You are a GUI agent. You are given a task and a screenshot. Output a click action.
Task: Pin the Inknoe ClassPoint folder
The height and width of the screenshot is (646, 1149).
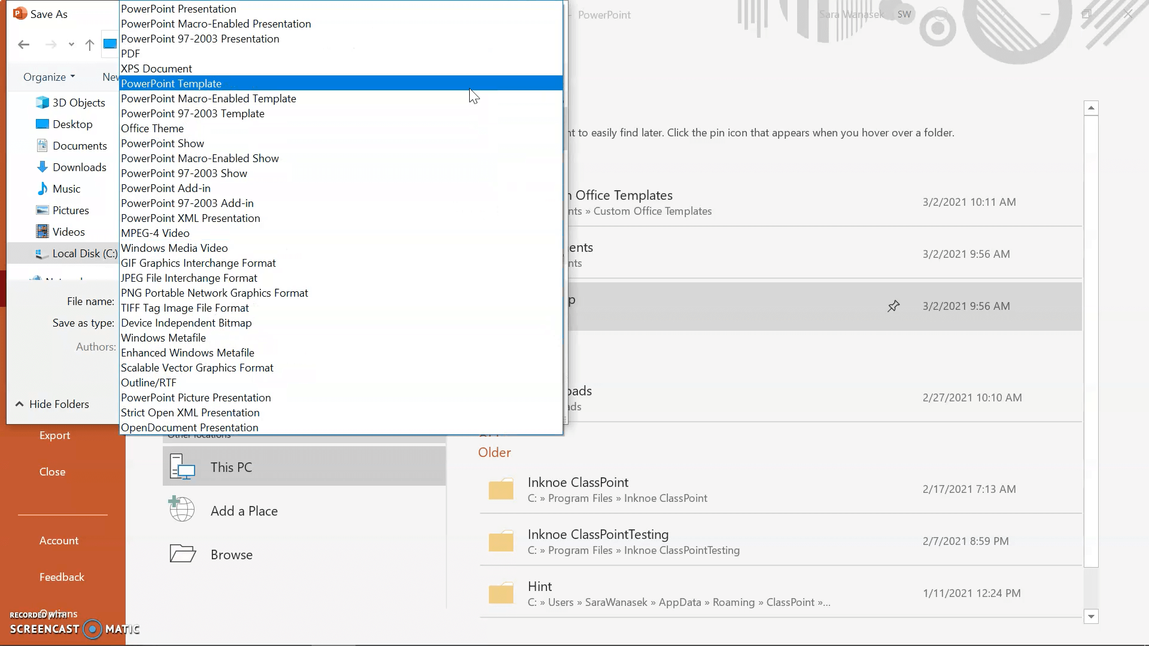pos(893,489)
